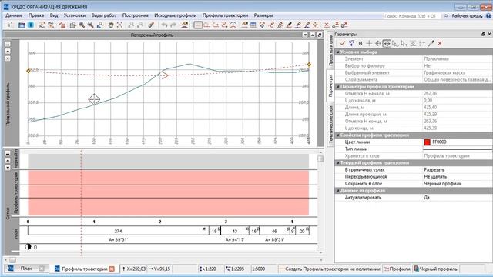Click the undo arrow icon
Screen dimensions: 493x277
click(164, 25)
